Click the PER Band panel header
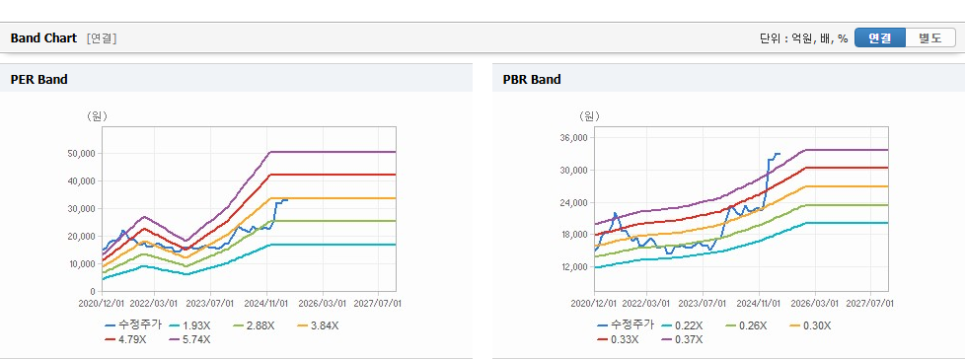This screenshot has width=965, height=359. pyautogui.click(x=237, y=79)
